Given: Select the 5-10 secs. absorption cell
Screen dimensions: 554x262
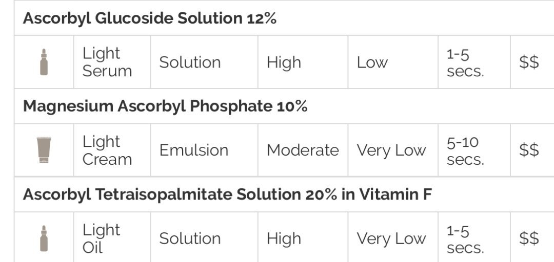Looking at the screenshot, I should (465, 150).
